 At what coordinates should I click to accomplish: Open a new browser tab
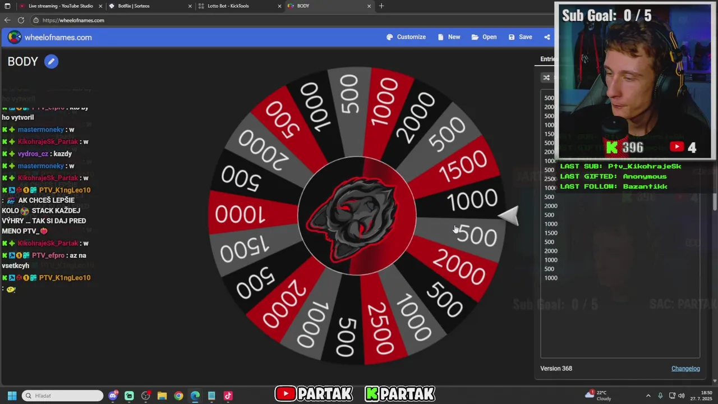point(381,6)
